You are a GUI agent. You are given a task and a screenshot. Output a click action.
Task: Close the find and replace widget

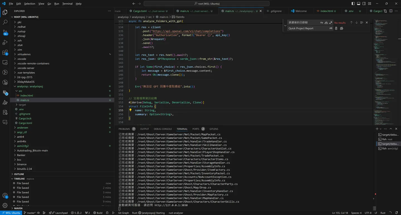[x=367, y=22]
